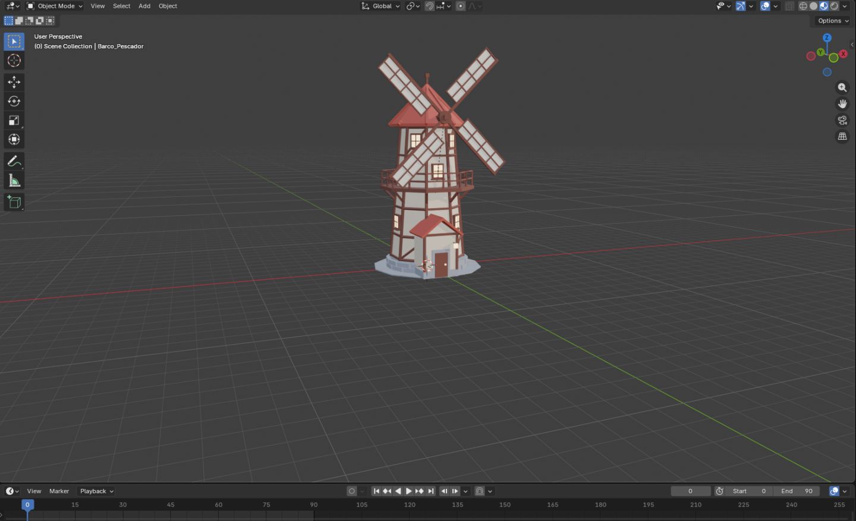
Task: Switch to material preview shading
Action: point(824,6)
